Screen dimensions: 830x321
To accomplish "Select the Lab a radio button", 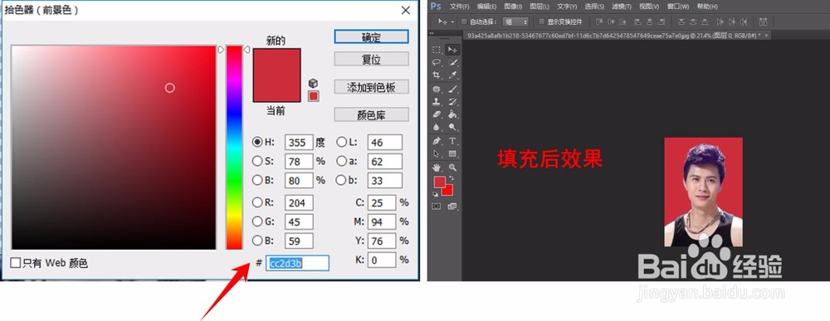I will [x=342, y=161].
